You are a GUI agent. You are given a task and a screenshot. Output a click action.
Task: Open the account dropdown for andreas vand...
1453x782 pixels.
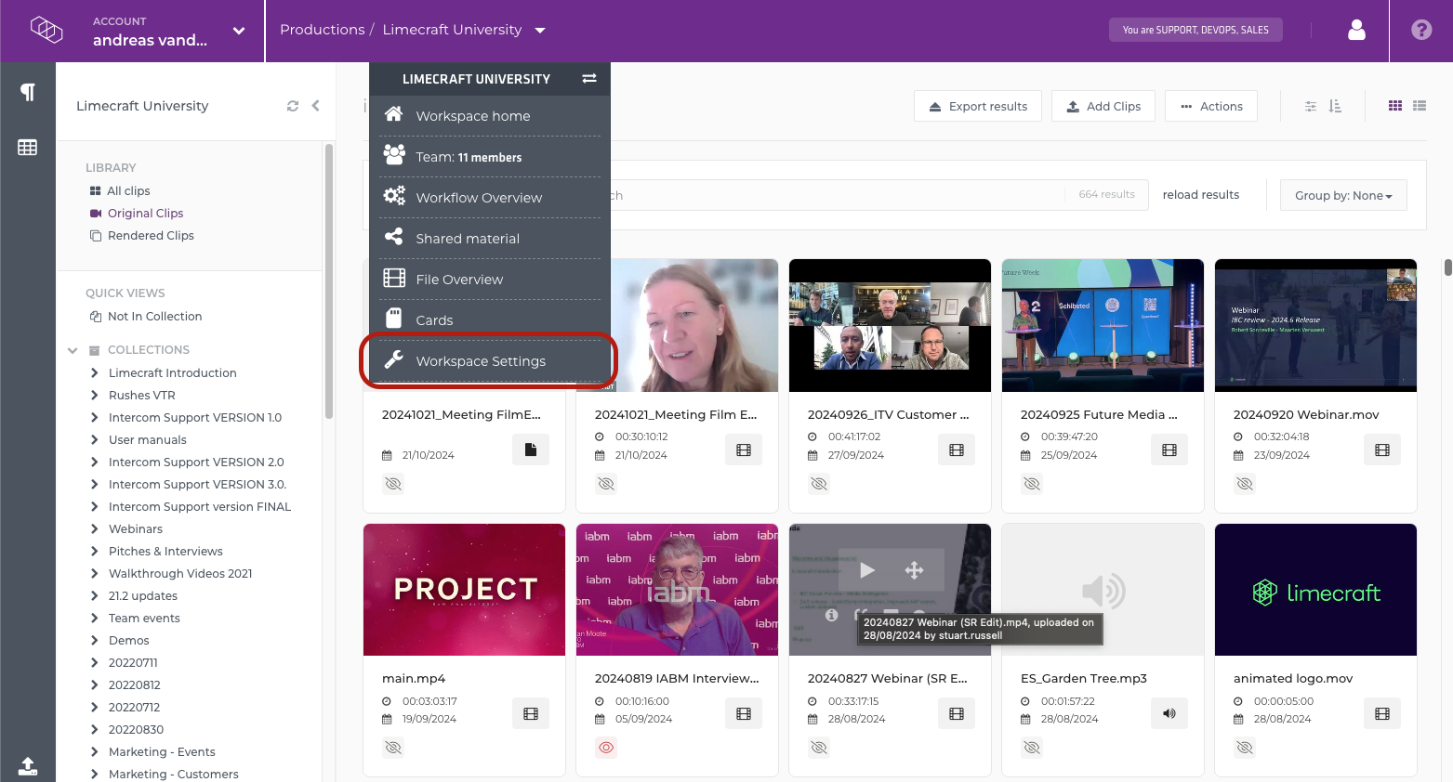click(239, 31)
